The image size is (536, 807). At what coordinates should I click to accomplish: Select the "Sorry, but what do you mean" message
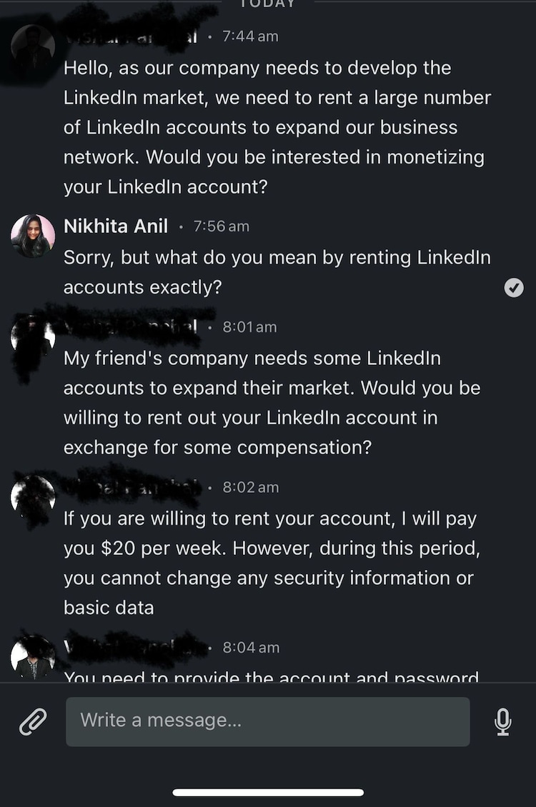coord(277,272)
